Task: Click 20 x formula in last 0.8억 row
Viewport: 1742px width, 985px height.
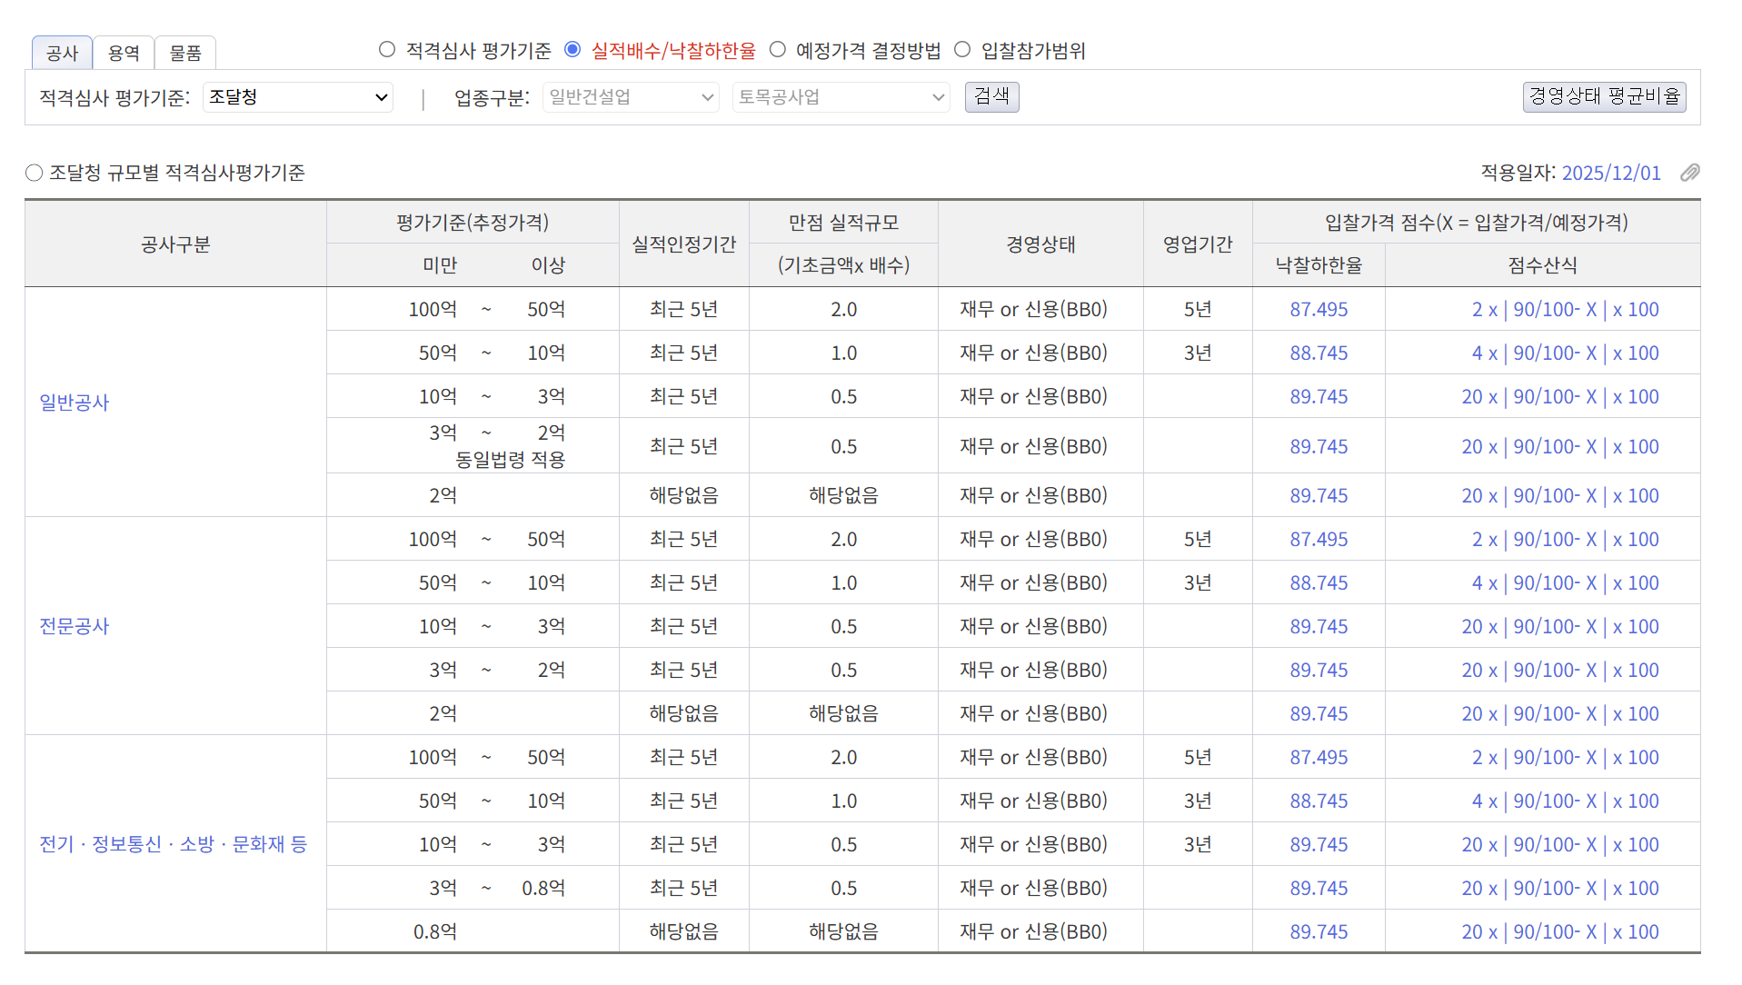Action: click(1560, 932)
